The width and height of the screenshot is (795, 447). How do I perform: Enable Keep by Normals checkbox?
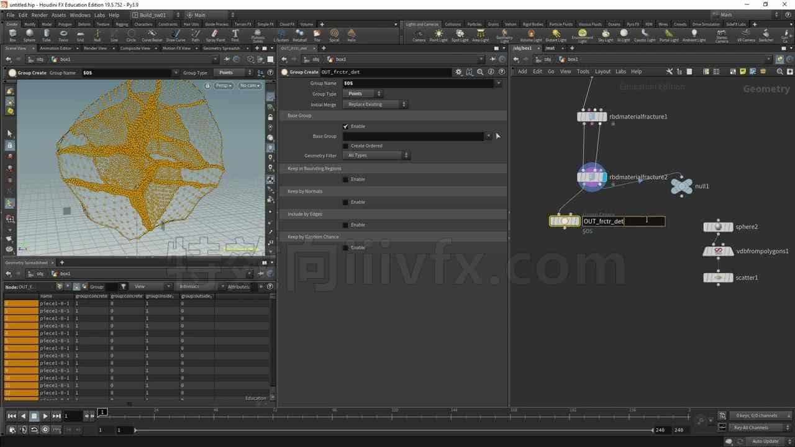(x=346, y=202)
